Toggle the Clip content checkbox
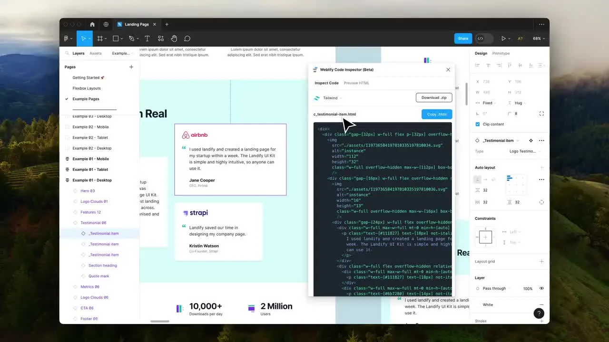 [478, 124]
